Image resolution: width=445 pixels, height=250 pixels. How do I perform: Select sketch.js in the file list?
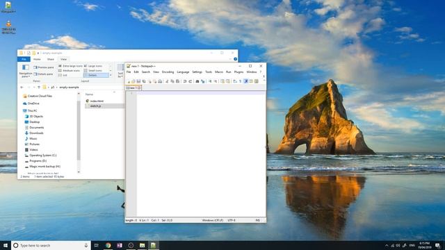pos(104,106)
